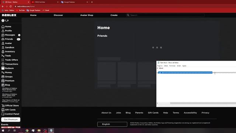
Task: Open the English language dropdown
Action: pos(112,124)
